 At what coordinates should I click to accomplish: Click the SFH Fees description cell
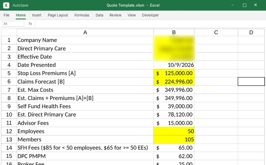click(x=85, y=148)
